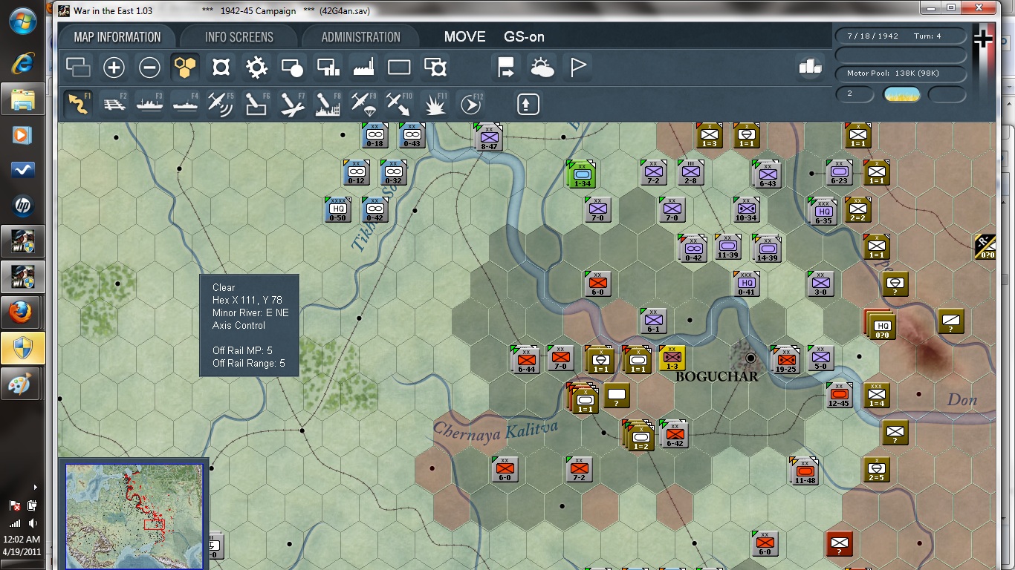Open the Windows Start menu

(x=23, y=22)
